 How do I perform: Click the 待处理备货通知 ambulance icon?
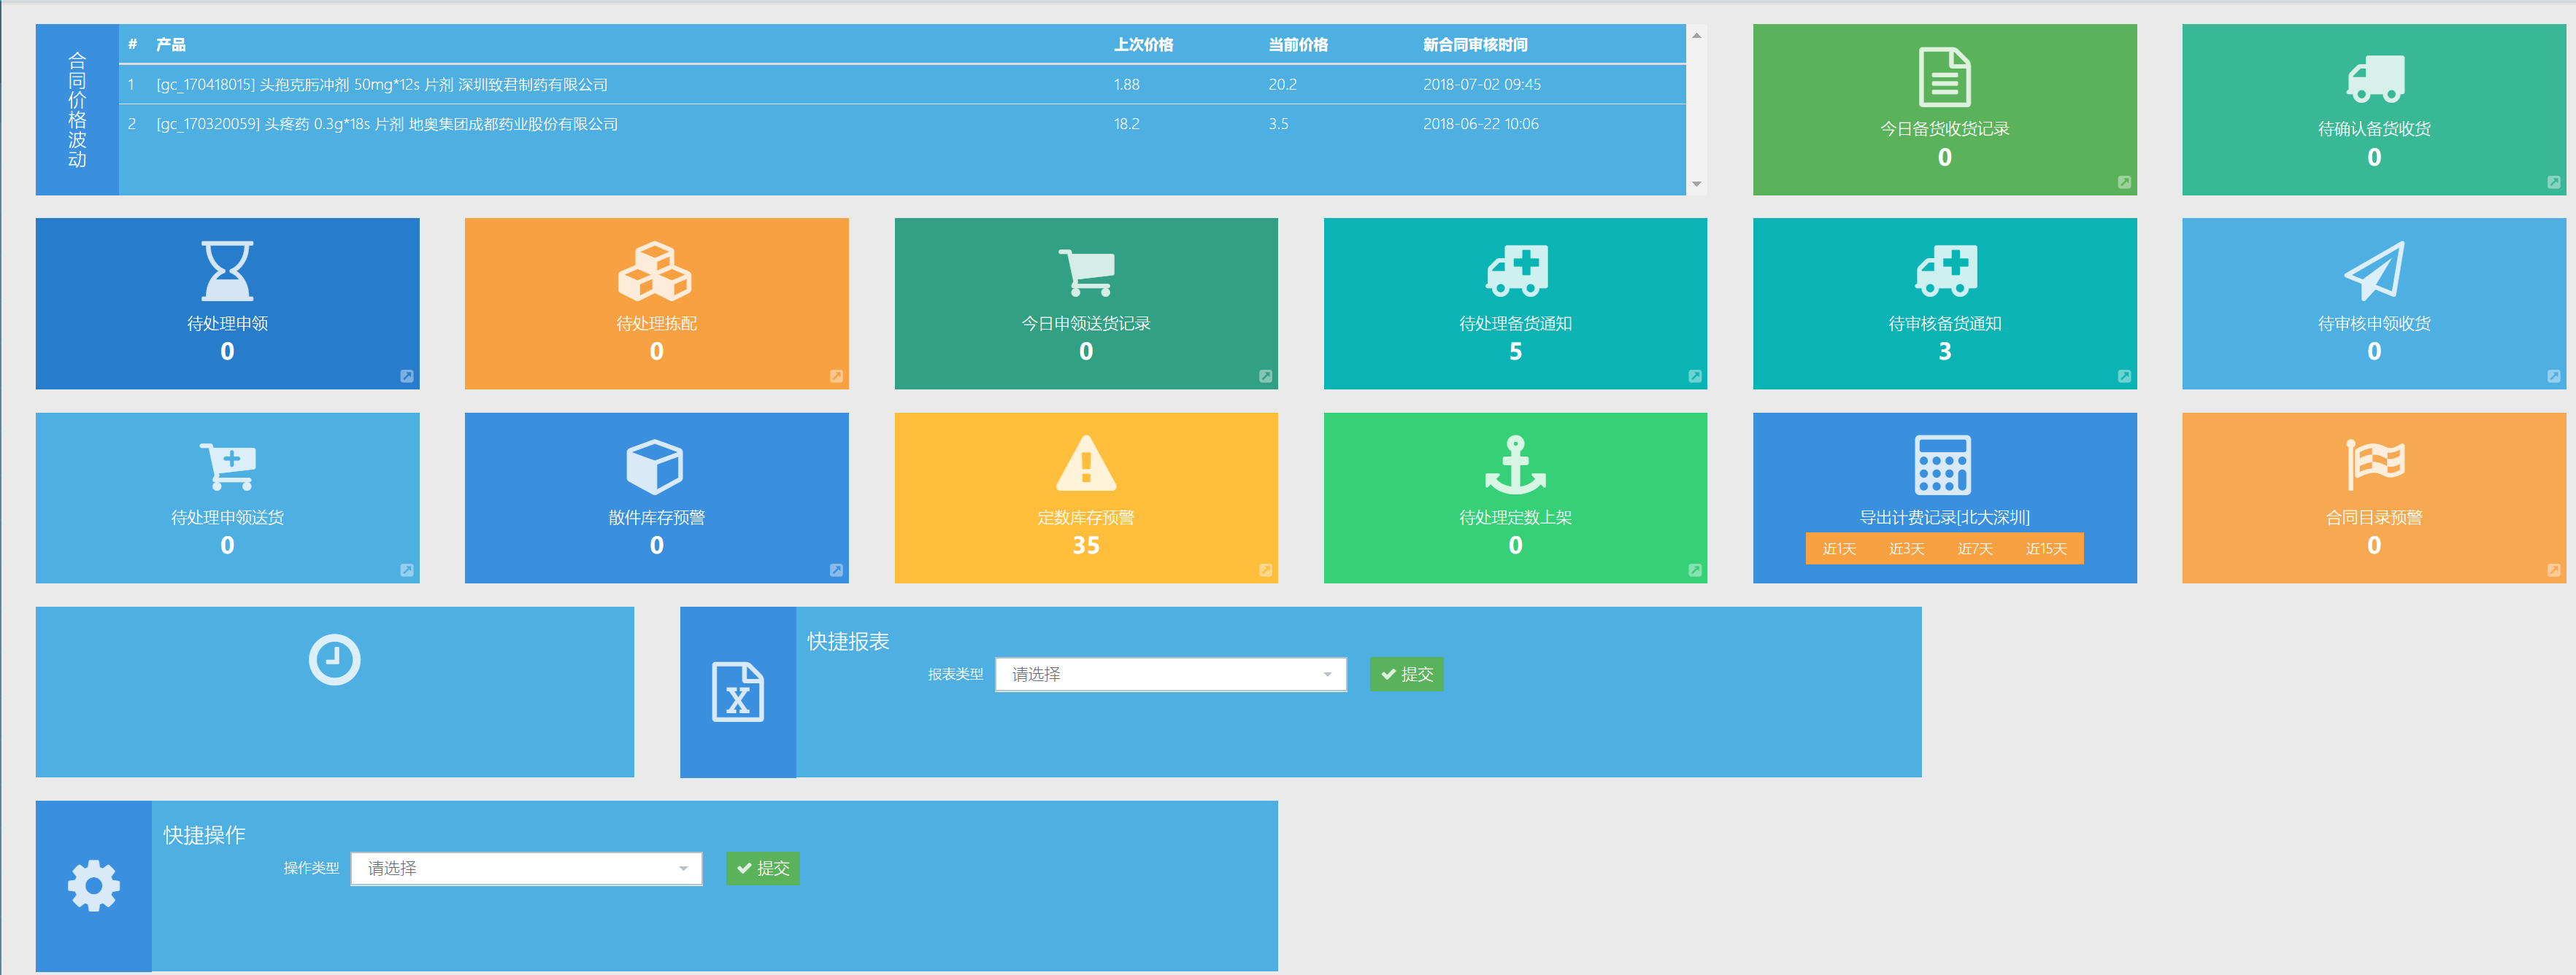coord(1516,271)
